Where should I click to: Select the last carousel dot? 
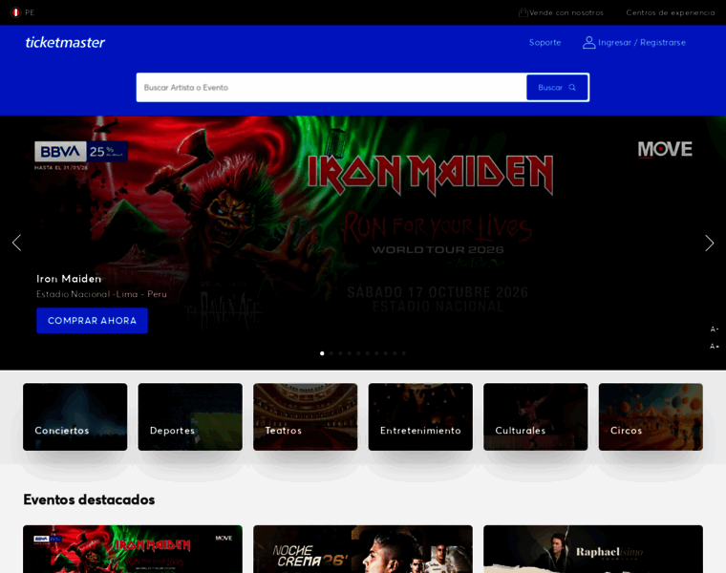404,353
